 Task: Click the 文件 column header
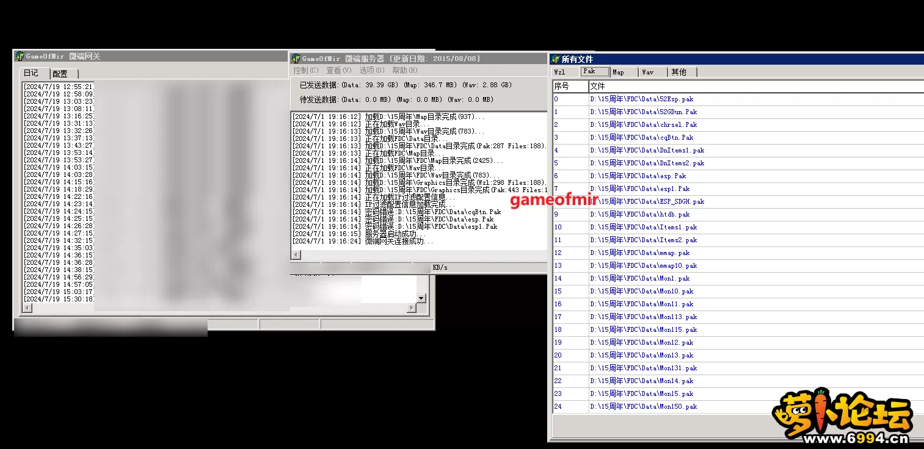756,87
